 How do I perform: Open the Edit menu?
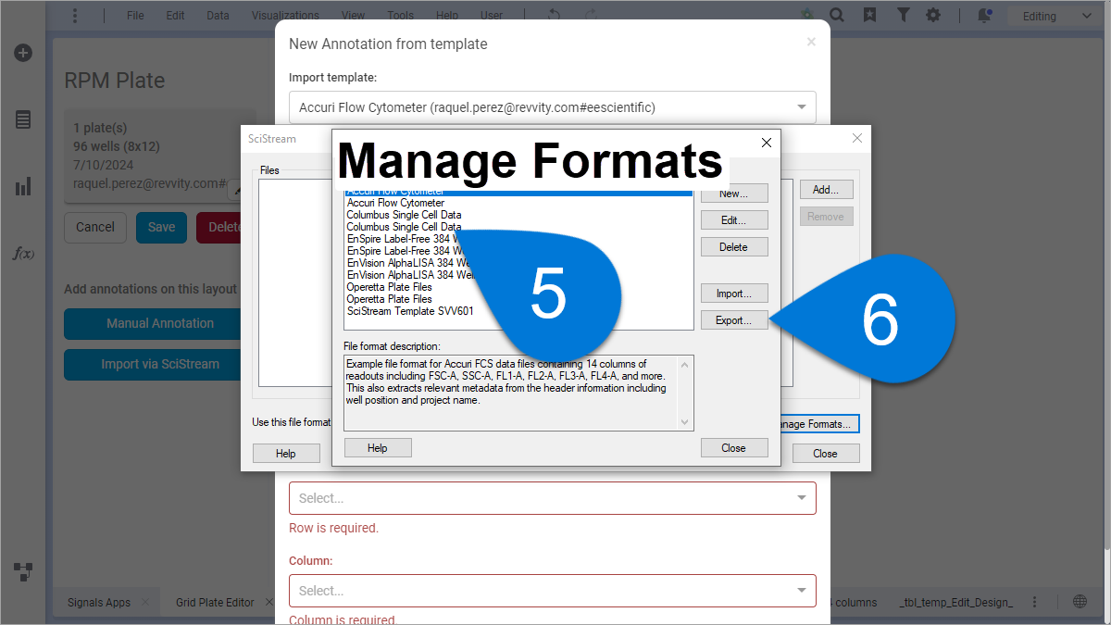click(175, 16)
